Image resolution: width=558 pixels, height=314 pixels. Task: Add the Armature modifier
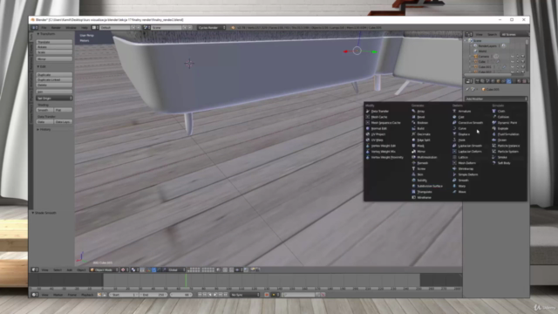pos(465,111)
